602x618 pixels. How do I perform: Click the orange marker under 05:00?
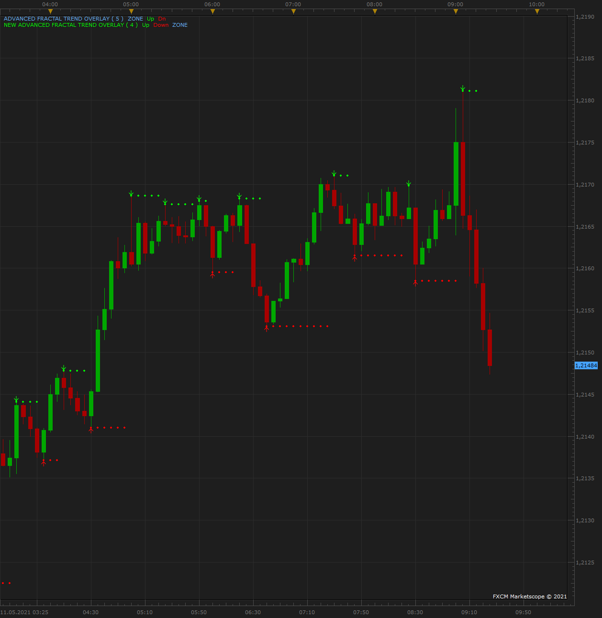click(131, 11)
